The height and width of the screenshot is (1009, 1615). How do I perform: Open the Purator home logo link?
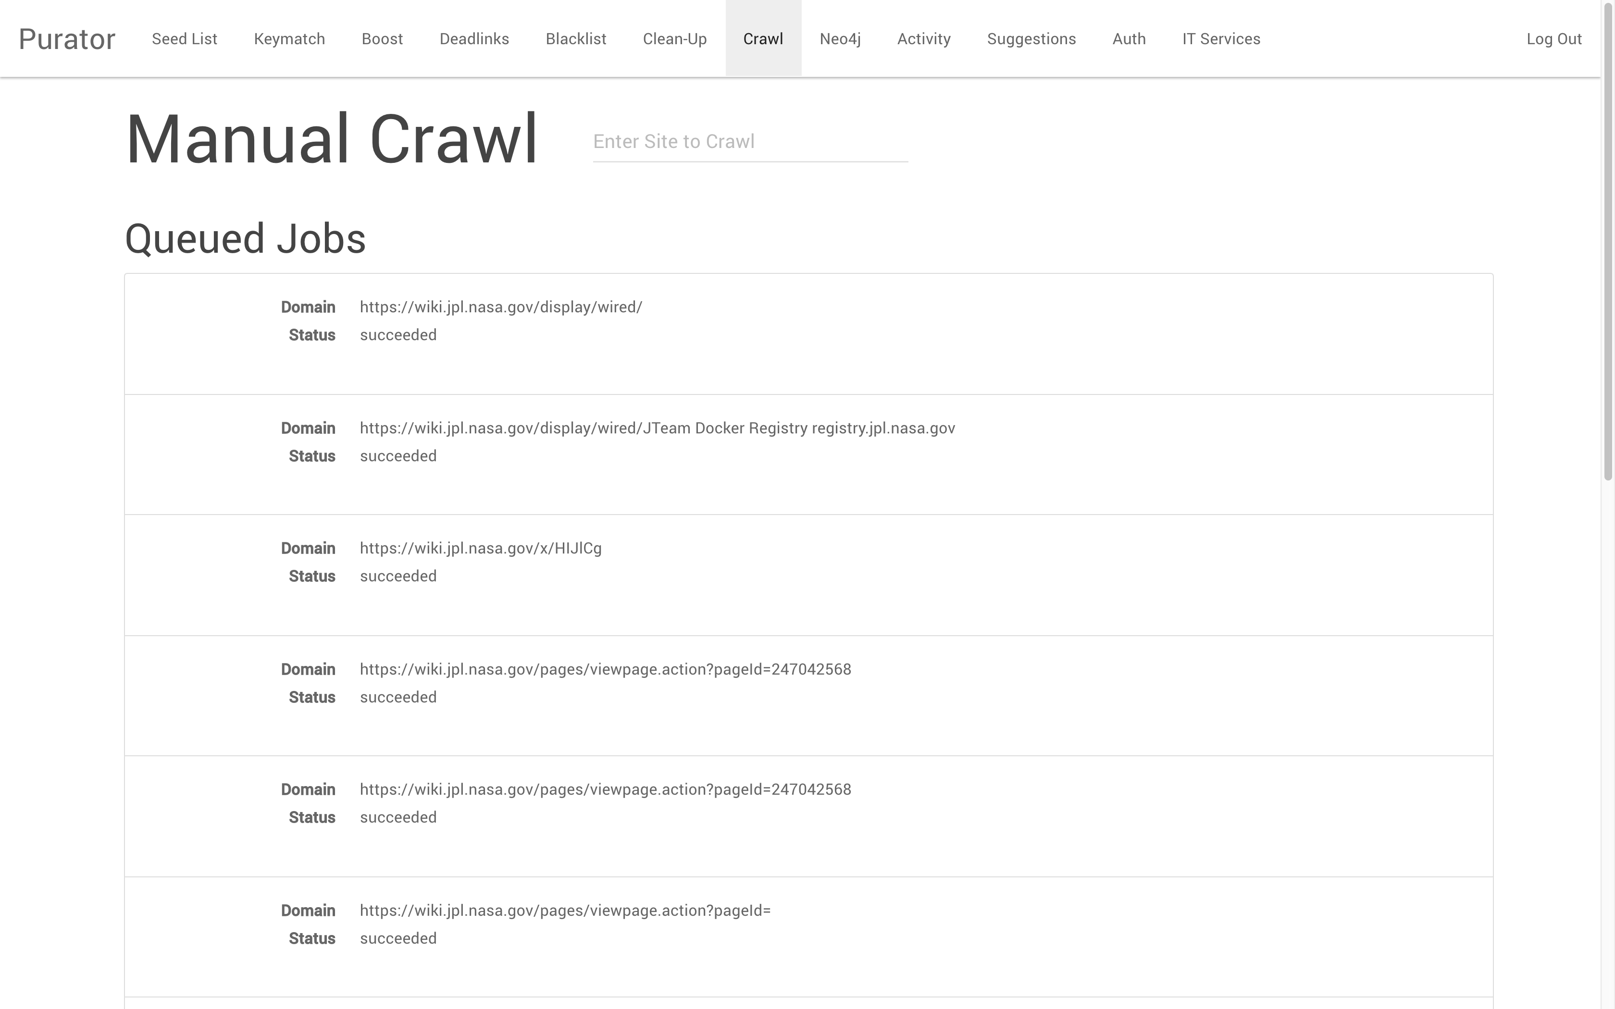coord(67,39)
